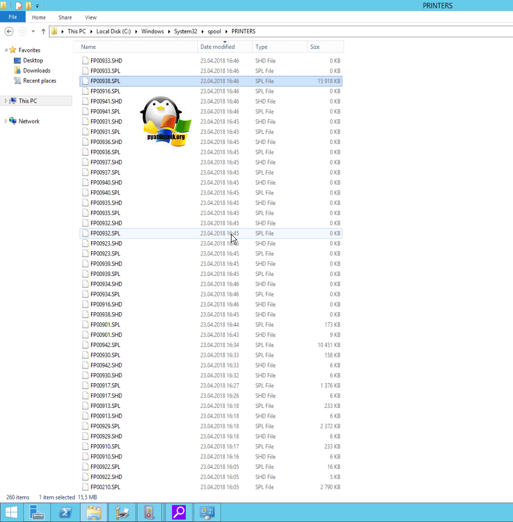The image size is (513, 522).
Task: Click the Properties quick access toolbar icon
Action: [x=19, y=6]
